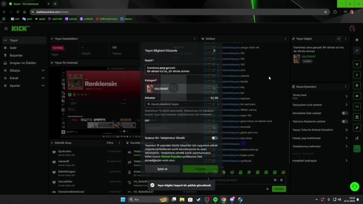The width and height of the screenshot is (363, 204).
Task: Click the pencil icon in right rail
Action: click(357, 51)
